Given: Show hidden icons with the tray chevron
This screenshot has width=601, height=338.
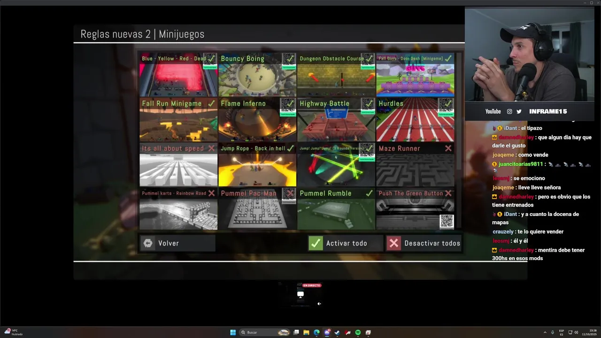Looking at the screenshot, I should pos(545,332).
